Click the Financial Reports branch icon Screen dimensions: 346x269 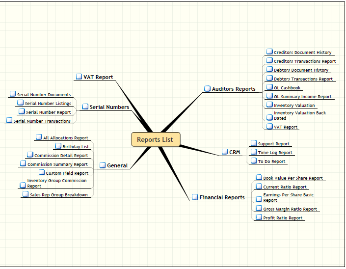(x=194, y=197)
